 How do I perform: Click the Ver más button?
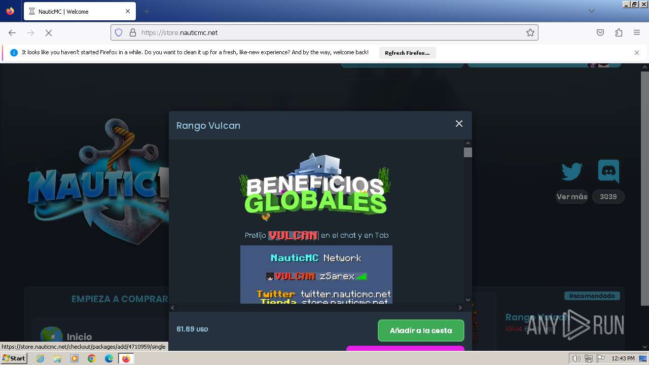(572, 197)
